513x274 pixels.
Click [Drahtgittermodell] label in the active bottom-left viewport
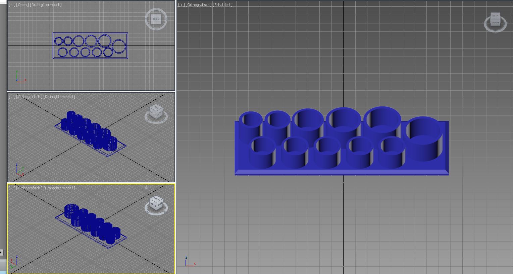point(59,188)
